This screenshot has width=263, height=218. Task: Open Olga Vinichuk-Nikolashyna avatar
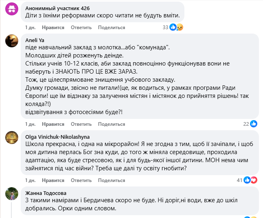pyautogui.click(x=12, y=138)
